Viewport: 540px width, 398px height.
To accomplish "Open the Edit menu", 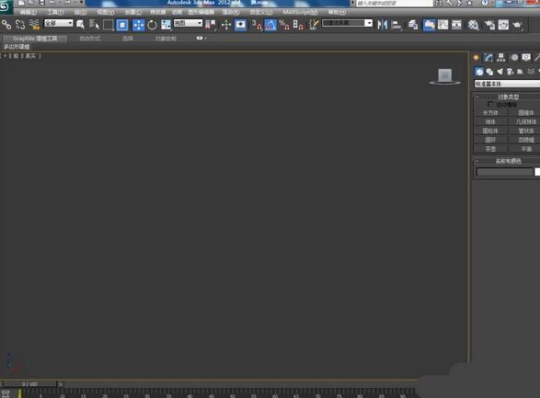I will [28, 12].
